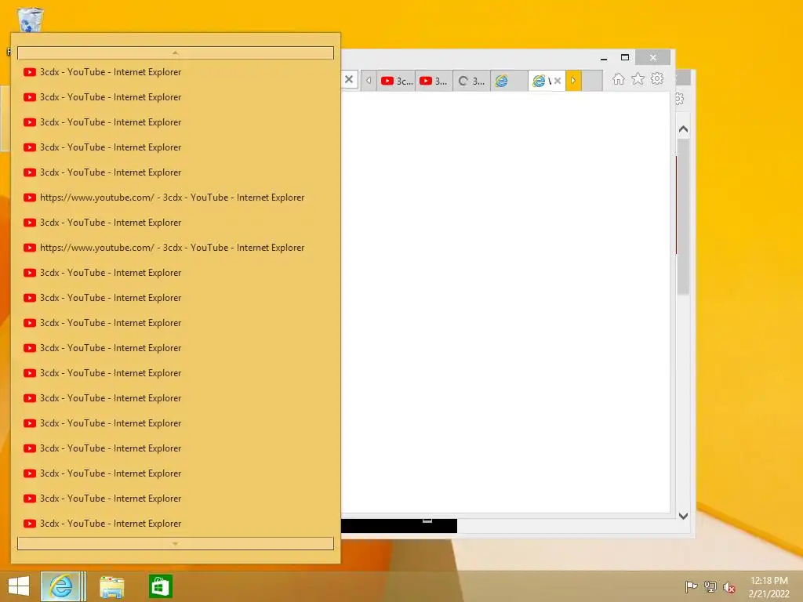The width and height of the screenshot is (803, 602).
Task: Click the small handle icon on the black bar
Action: pos(427,520)
